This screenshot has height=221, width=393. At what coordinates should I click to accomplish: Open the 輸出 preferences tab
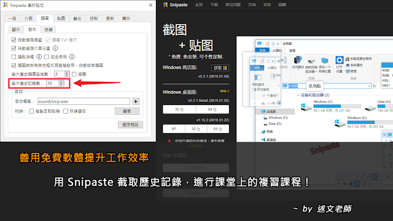coord(77,18)
